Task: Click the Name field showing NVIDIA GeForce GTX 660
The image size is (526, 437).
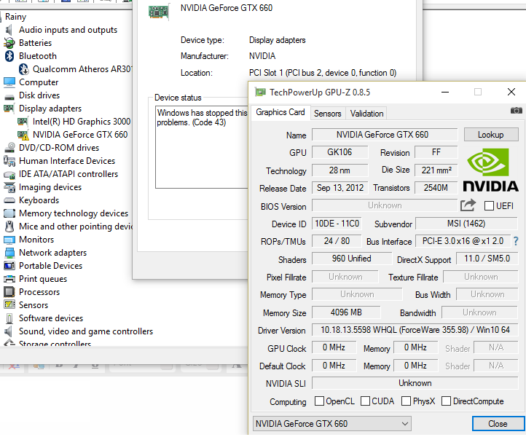Action: [x=385, y=135]
